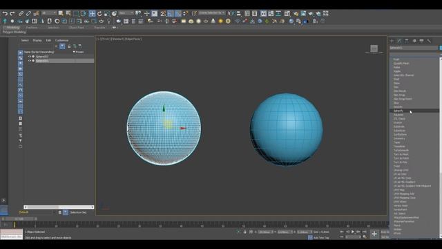This screenshot has width=442, height=249.
Task: Select the Select and Link tool
Action: (x=21, y=13)
